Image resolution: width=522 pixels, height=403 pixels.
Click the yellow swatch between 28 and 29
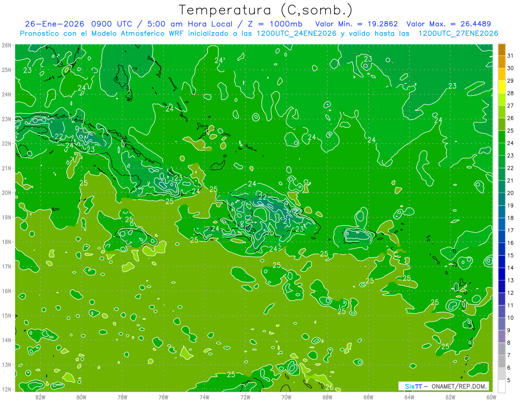(x=502, y=87)
